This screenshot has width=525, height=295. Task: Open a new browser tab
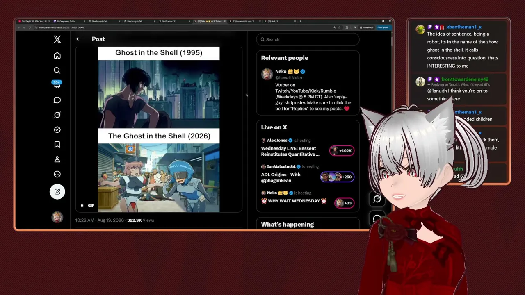click(301, 21)
